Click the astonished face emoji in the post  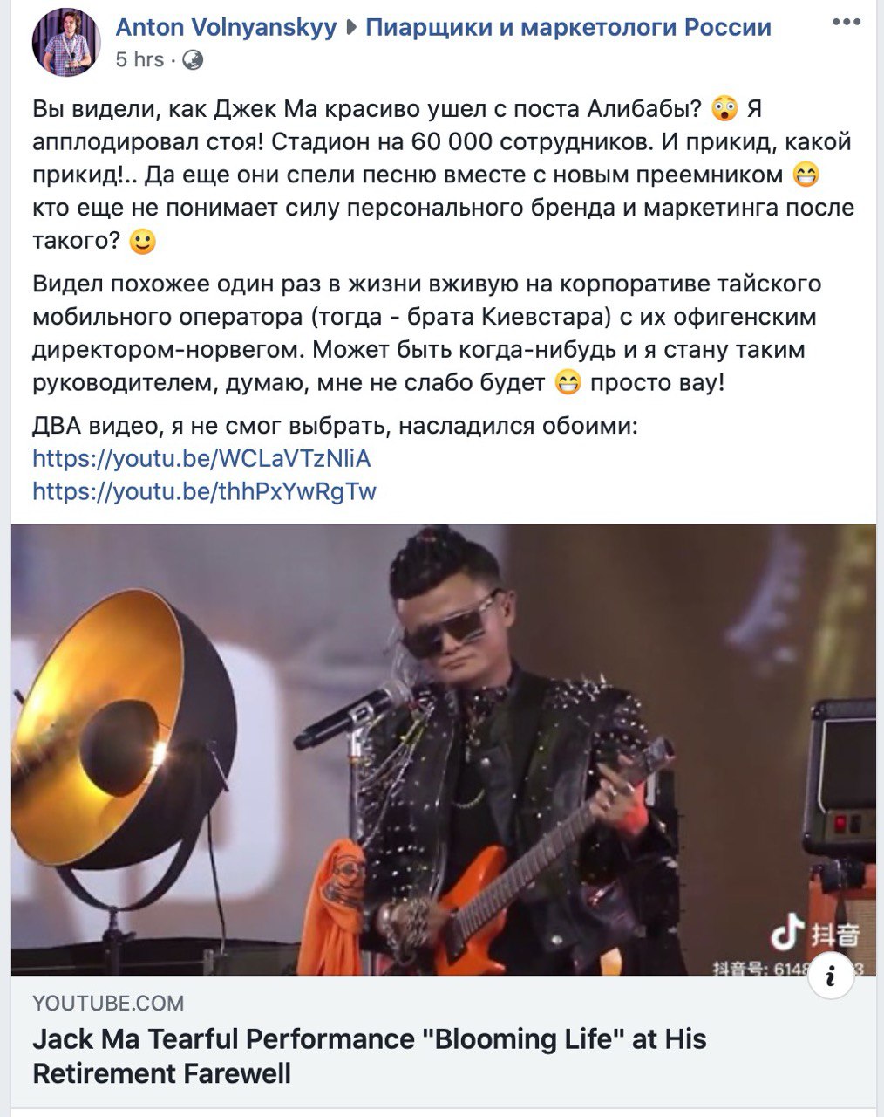coord(724,110)
